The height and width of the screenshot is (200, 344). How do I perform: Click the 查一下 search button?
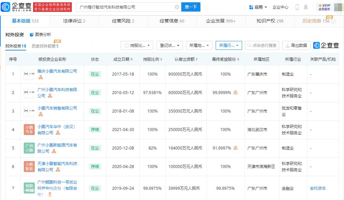click(x=191, y=7)
